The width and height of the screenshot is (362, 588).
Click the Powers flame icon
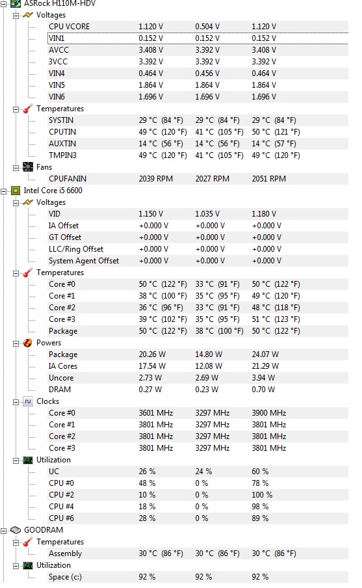[x=28, y=343]
